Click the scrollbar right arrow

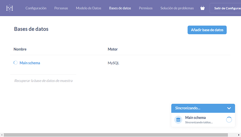[239, 135]
